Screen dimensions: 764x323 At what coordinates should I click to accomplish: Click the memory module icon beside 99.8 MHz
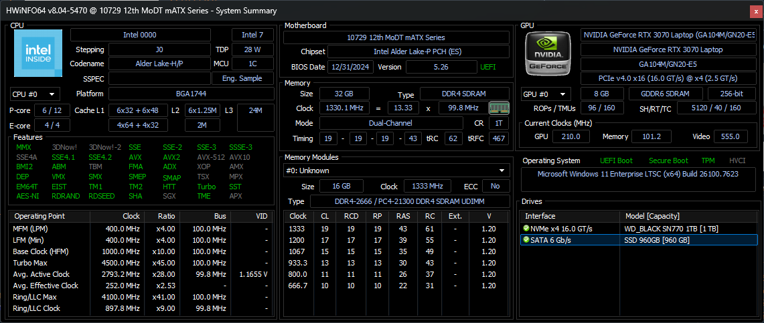click(x=499, y=108)
